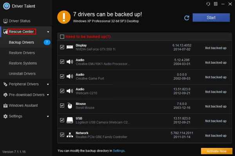Screen dimensions: 235x156
Task: Select Uninstall Drivers menu item
Action: (x=22, y=74)
